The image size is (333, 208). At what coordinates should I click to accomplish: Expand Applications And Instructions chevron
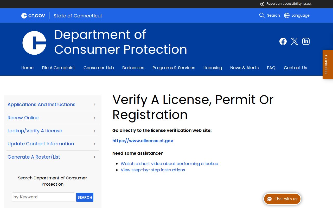[94, 105]
